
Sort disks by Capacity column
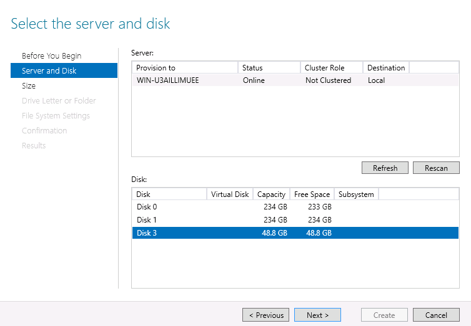point(272,194)
